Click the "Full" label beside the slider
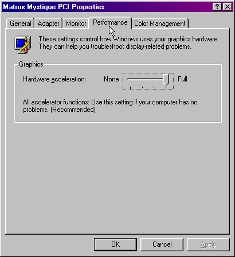 coord(182,79)
